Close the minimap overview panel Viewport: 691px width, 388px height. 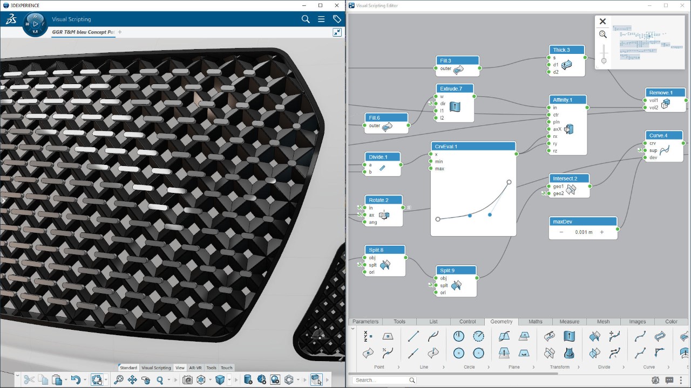(603, 22)
